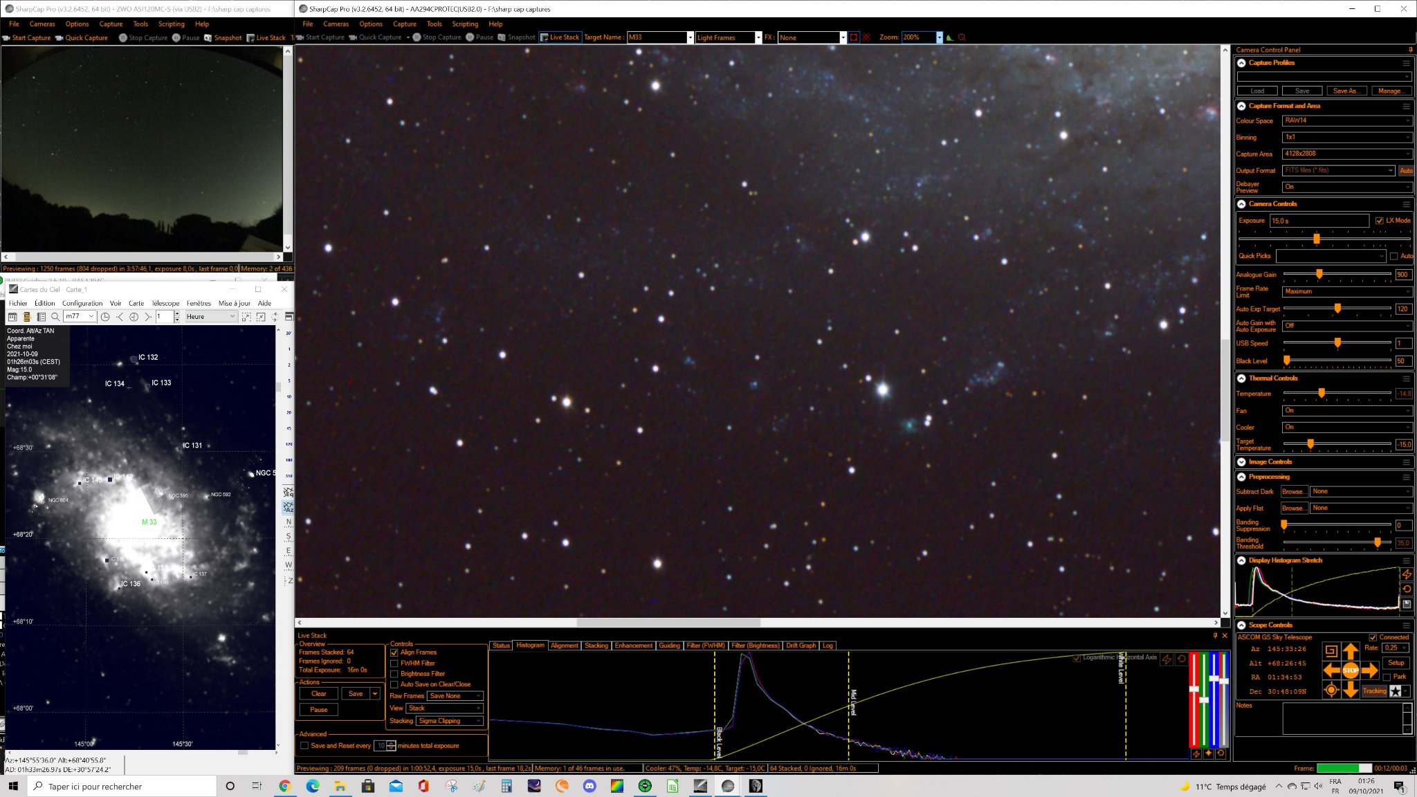Toggle the scope Connected checkbox

coord(1373,638)
